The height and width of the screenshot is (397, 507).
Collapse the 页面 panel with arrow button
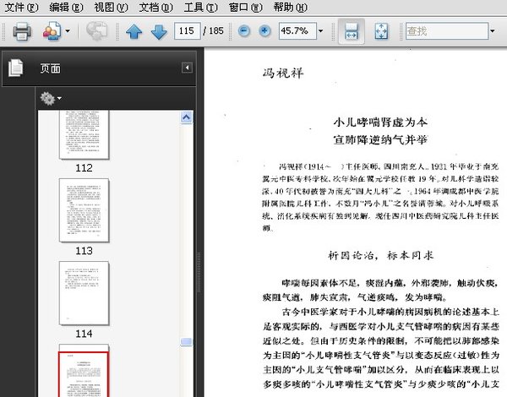click(x=187, y=68)
